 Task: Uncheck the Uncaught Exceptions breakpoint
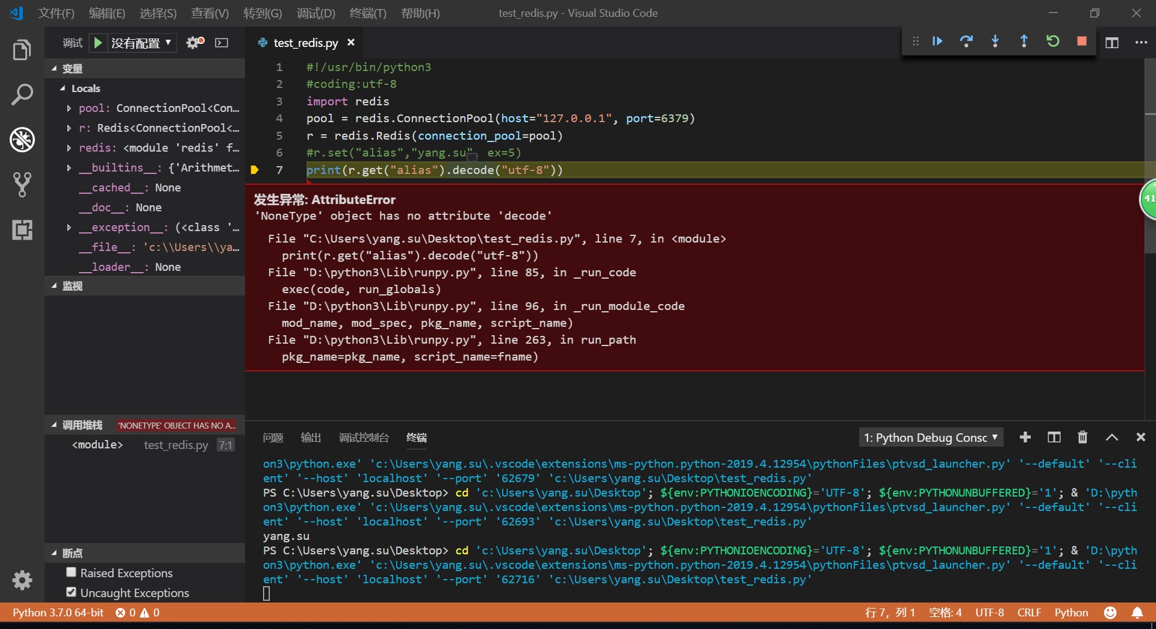[x=72, y=592]
